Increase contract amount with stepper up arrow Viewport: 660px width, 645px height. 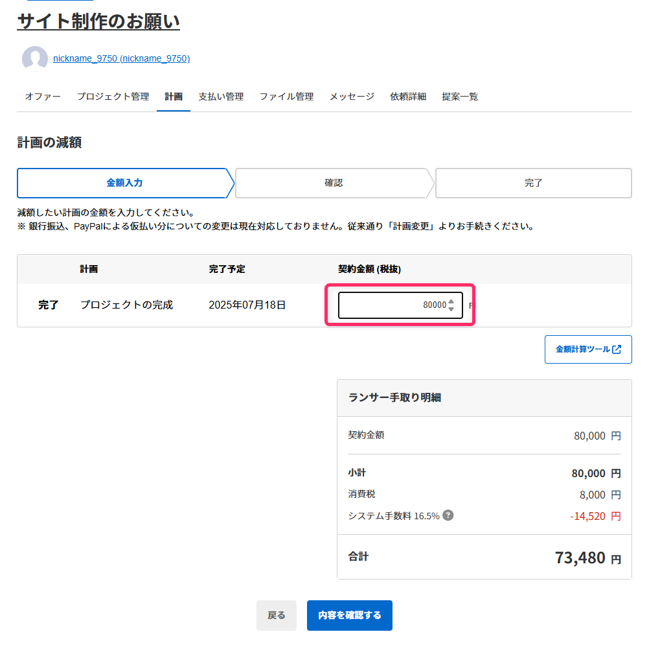451,302
